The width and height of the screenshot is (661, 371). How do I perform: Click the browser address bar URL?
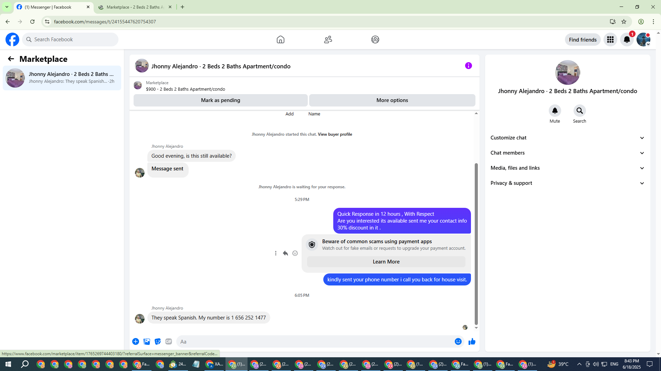[x=105, y=22]
